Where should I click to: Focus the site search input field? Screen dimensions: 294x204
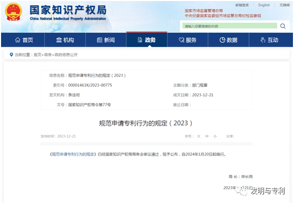point(230,26)
